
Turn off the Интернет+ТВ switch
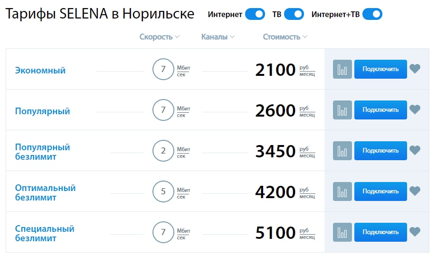(372, 14)
